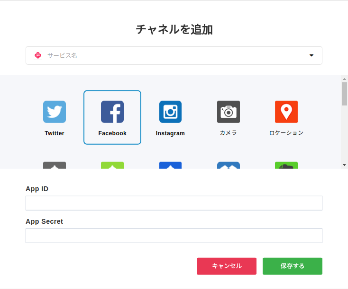Click the サービス名 placeholder text
Image resolution: width=348 pixels, height=289 pixels.
(62, 56)
